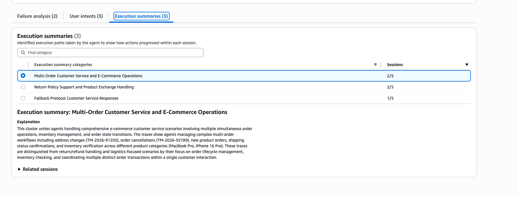Select Fallback Protocol Customer Service radio button
This screenshot has width=518, height=197.
click(x=23, y=98)
